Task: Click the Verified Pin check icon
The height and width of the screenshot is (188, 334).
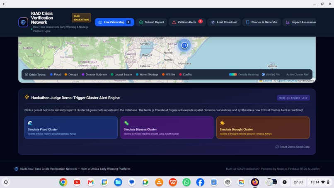Action: click(263, 74)
